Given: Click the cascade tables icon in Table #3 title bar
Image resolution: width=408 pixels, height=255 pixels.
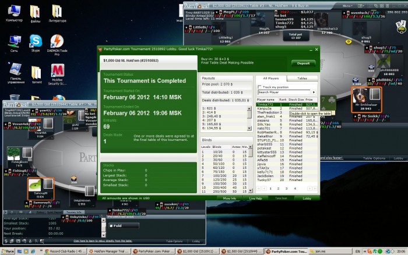Looking at the screenshot, I should 376,6.
